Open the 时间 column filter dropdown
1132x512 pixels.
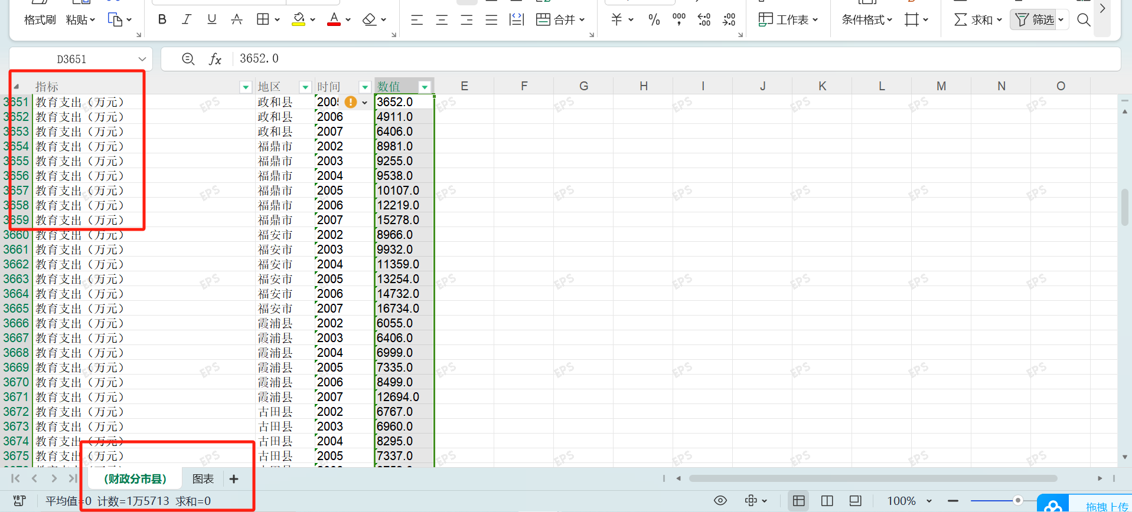365,87
